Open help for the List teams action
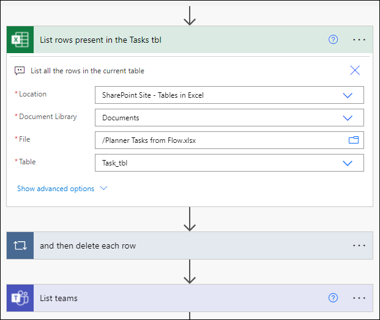The height and width of the screenshot is (320, 380). click(333, 298)
